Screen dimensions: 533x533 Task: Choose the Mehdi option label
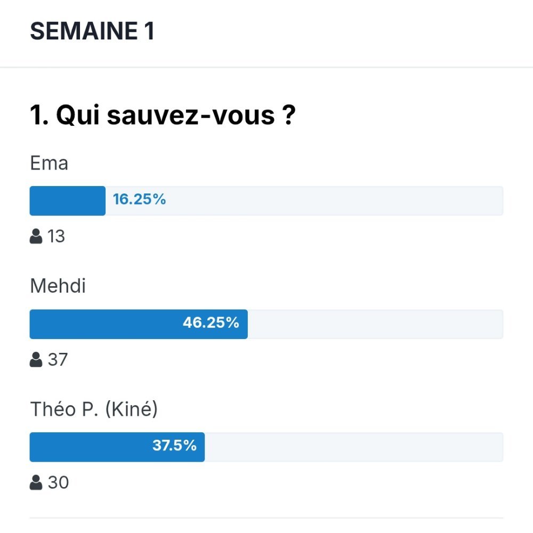coord(58,286)
